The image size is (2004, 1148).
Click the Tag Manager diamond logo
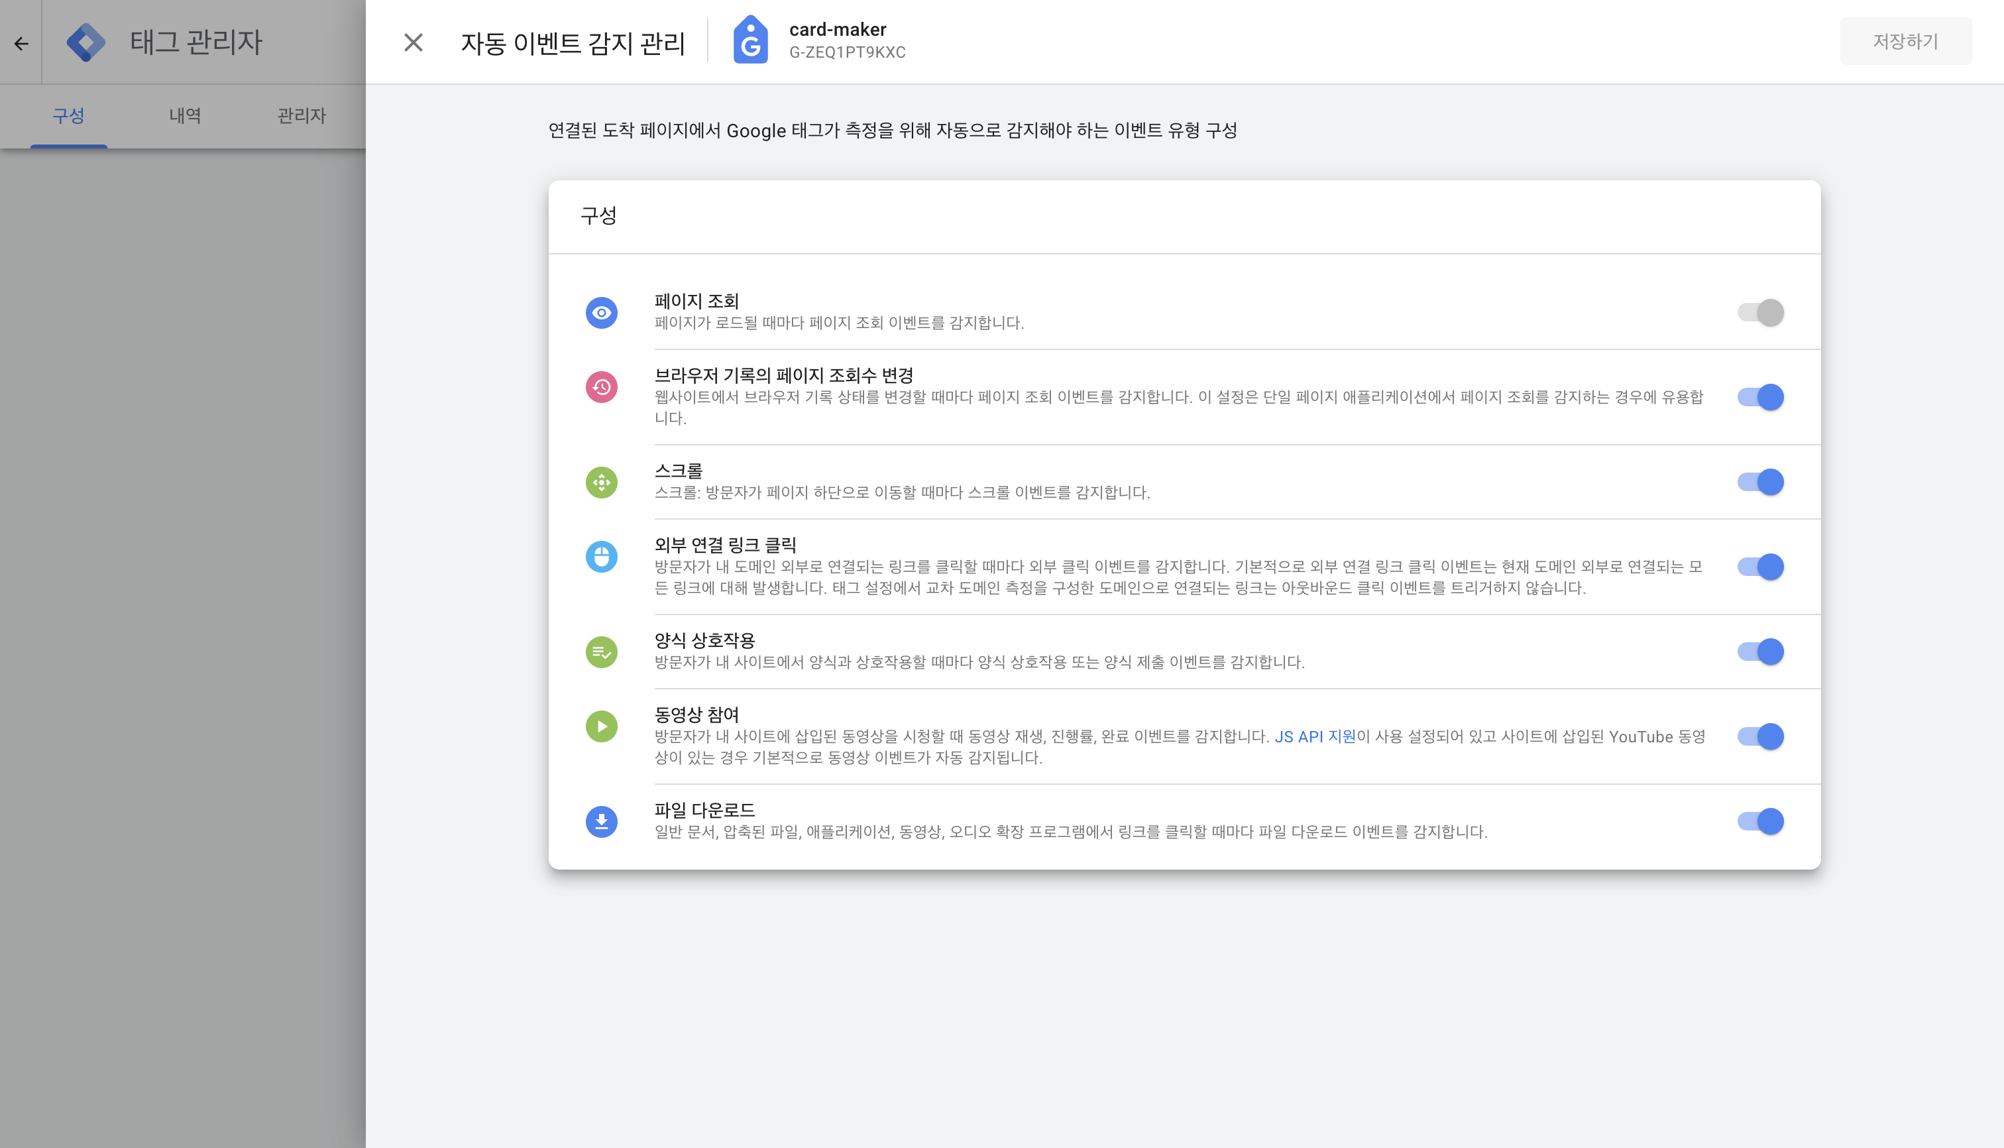86,42
